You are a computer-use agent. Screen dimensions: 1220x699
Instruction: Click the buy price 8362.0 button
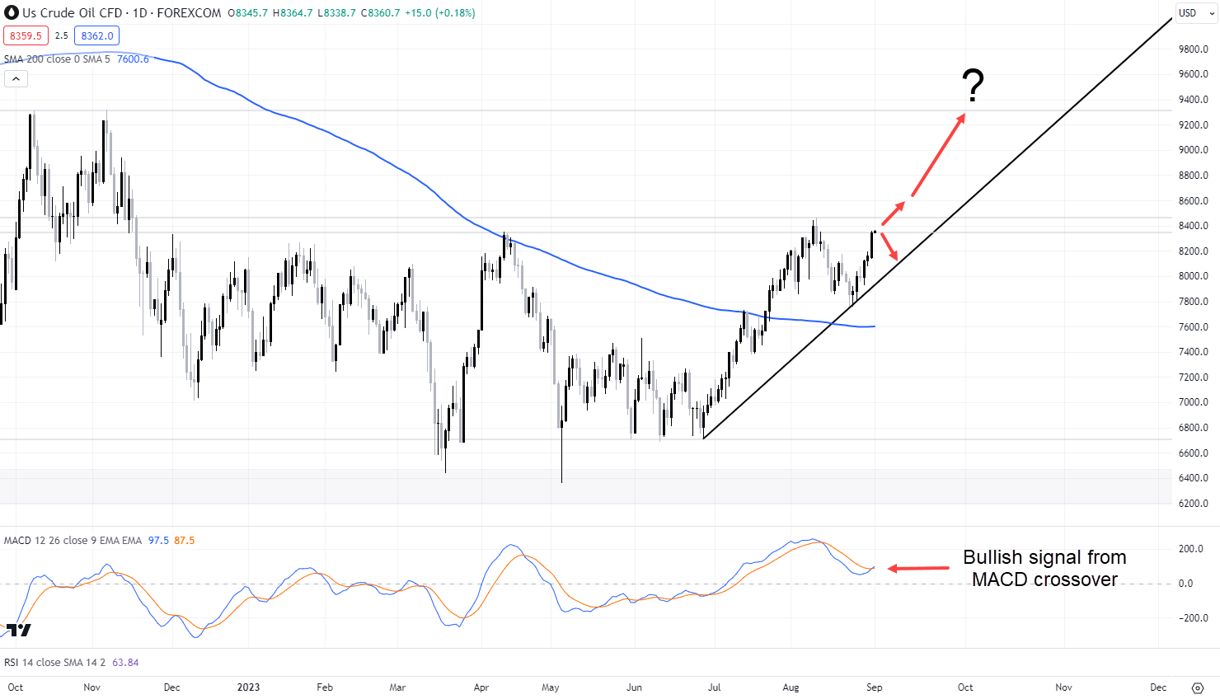(97, 35)
